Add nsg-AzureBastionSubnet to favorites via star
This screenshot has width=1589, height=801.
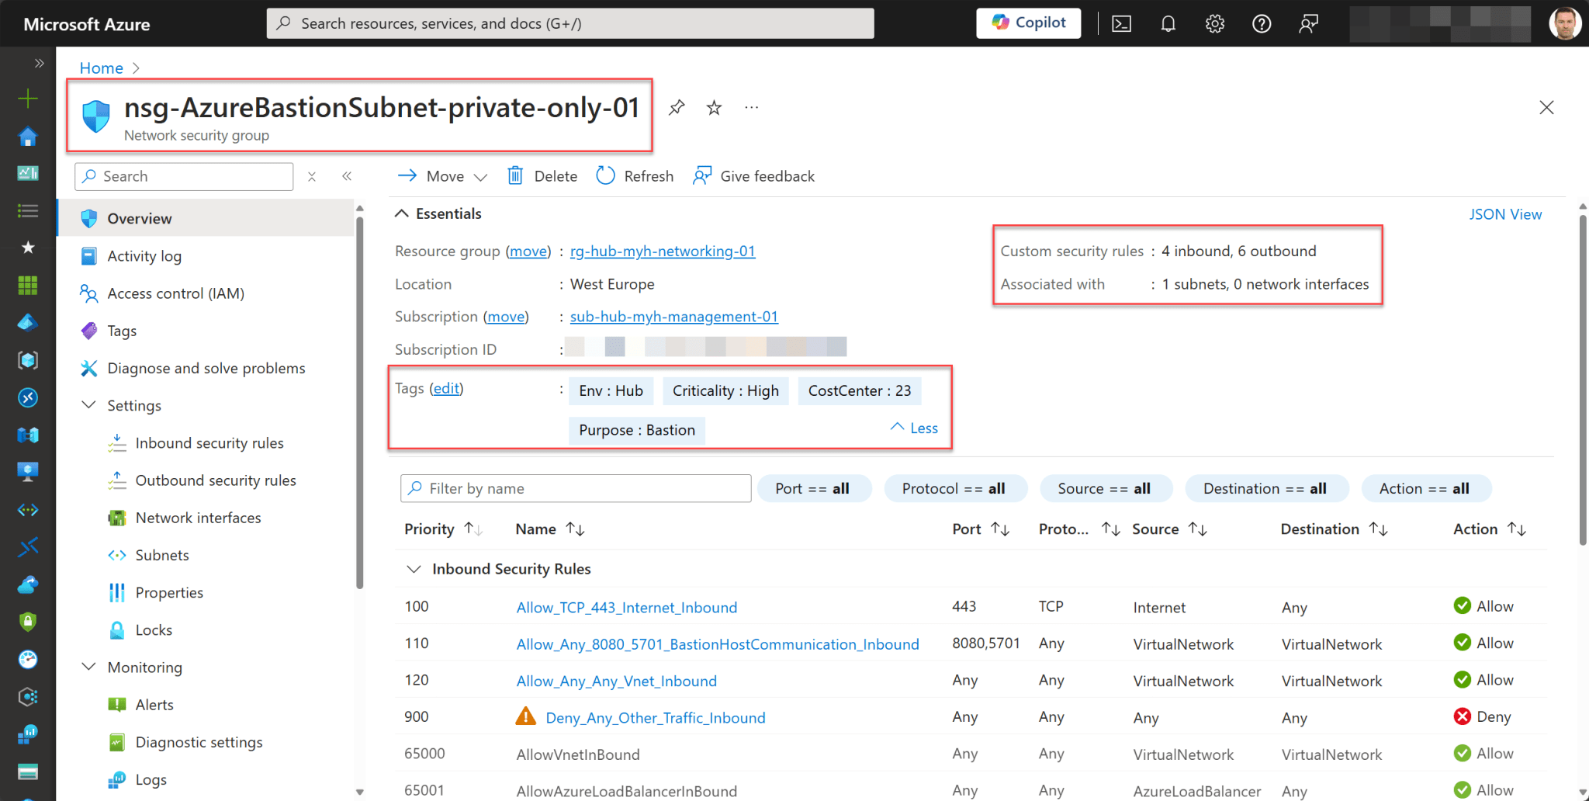coord(713,107)
